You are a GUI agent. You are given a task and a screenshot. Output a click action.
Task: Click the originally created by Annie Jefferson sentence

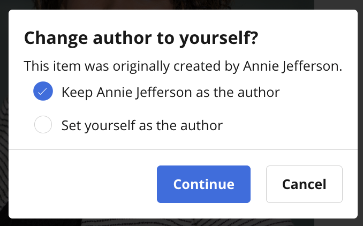(183, 66)
